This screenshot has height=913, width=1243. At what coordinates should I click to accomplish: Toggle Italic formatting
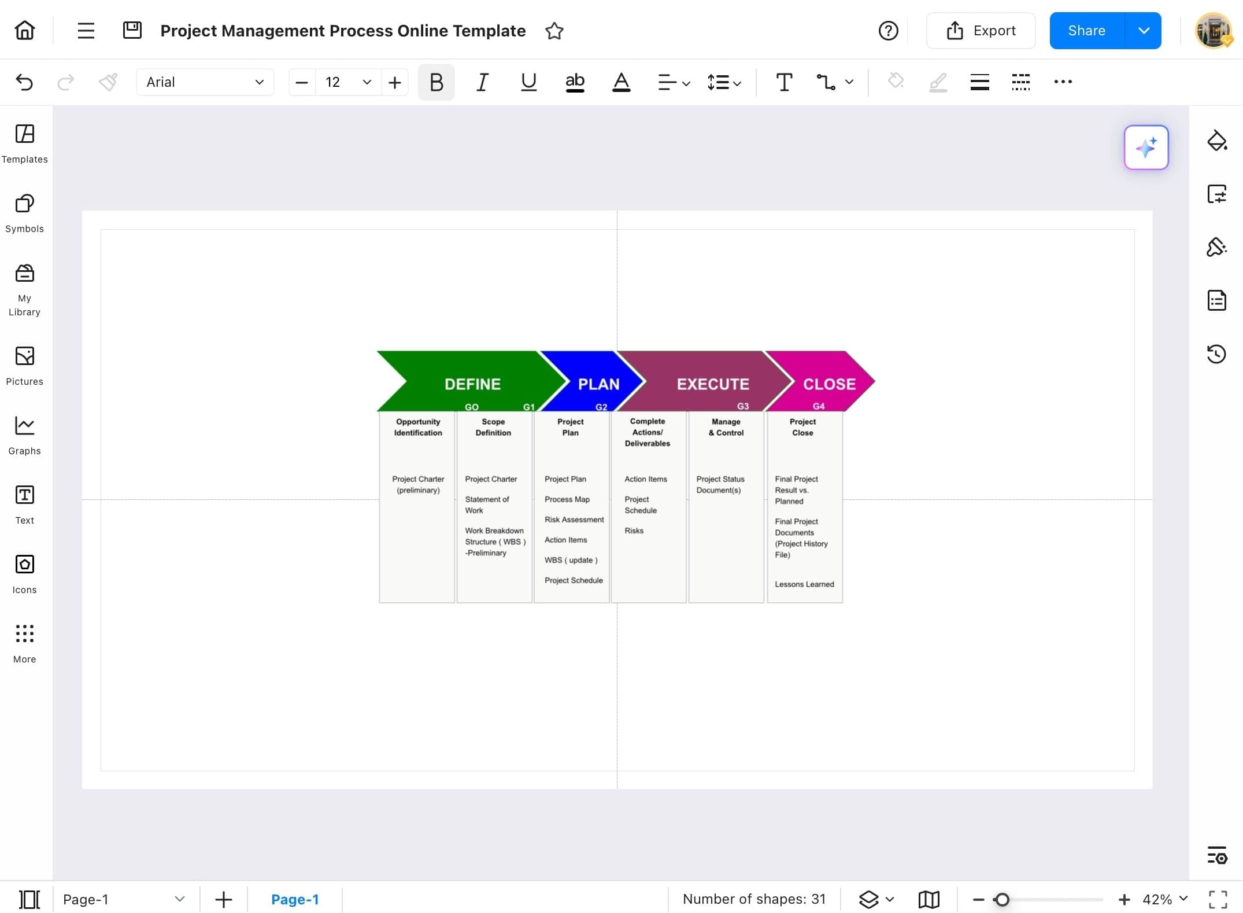pos(482,82)
